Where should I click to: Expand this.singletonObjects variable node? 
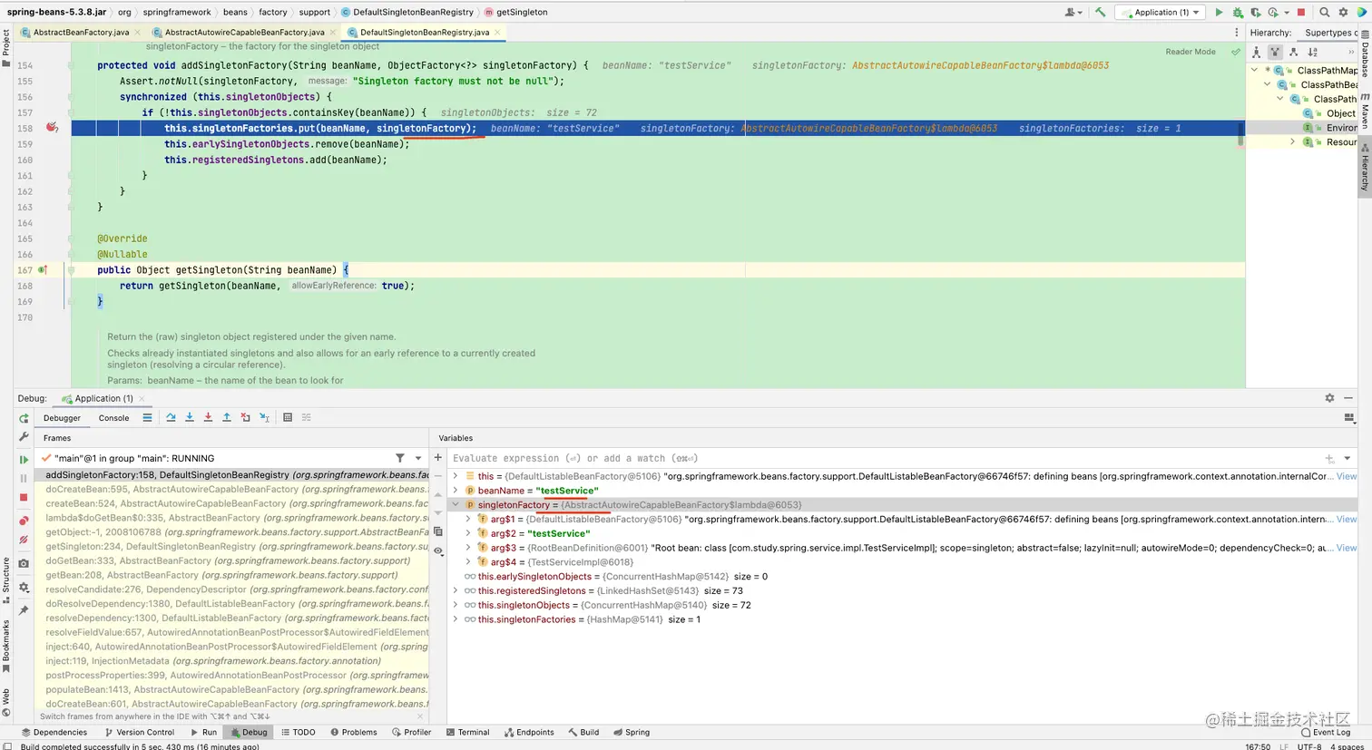pyautogui.click(x=456, y=605)
